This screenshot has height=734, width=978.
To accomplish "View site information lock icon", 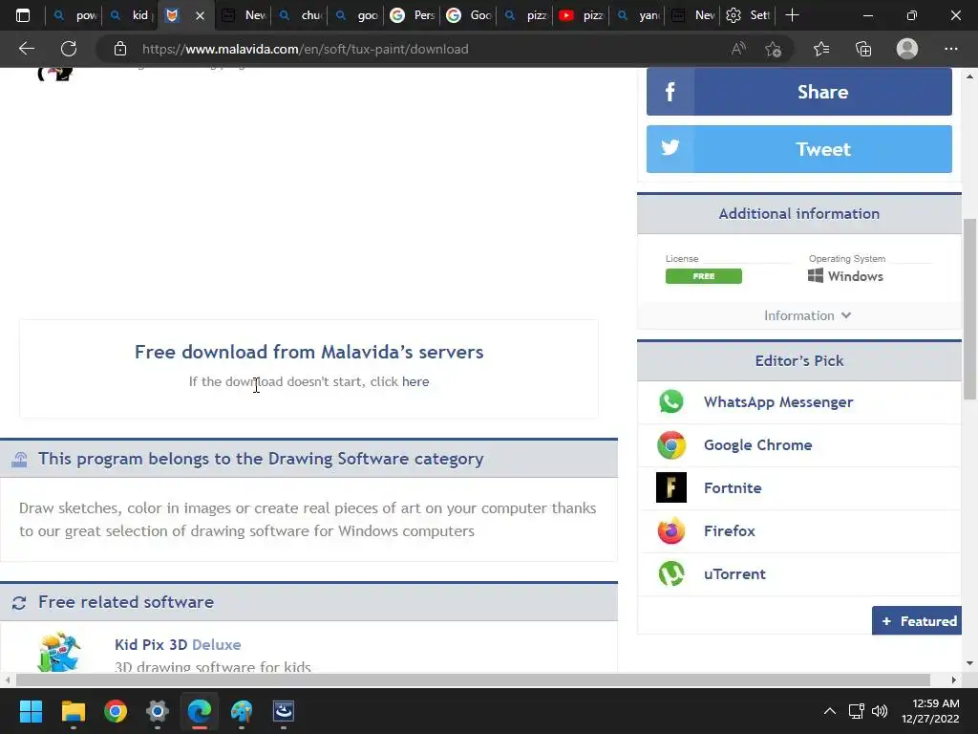I will (x=120, y=49).
